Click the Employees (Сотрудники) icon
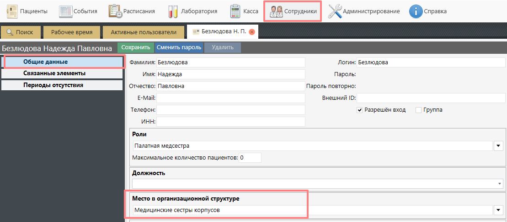This screenshot has width=507, height=222. click(276, 11)
